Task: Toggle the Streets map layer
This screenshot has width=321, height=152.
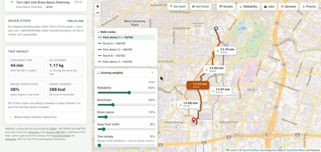Action: coord(226,6)
